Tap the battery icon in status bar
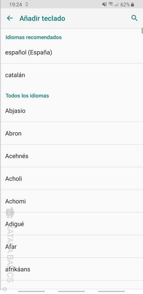This screenshot has width=143, height=294. [x=133, y=4]
